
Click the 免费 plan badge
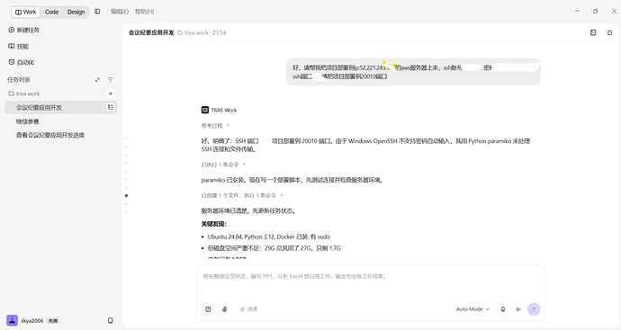(x=53, y=320)
